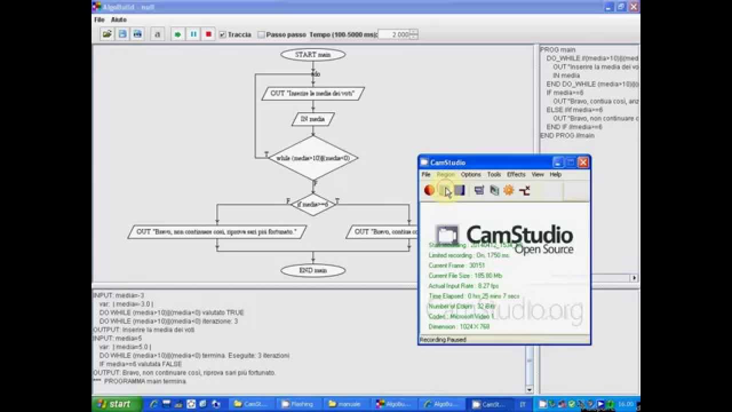Image resolution: width=732 pixels, height=412 pixels.
Task: Pause execution with the blue pause button
Action: pyautogui.click(x=193, y=34)
